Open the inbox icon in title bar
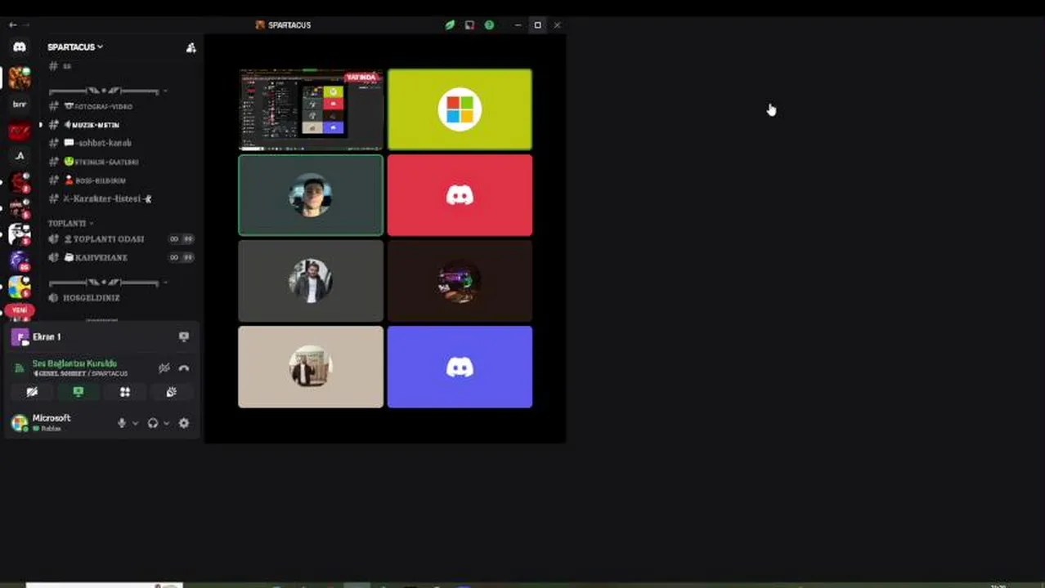This screenshot has width=1045, height=588. click(469, 25)
